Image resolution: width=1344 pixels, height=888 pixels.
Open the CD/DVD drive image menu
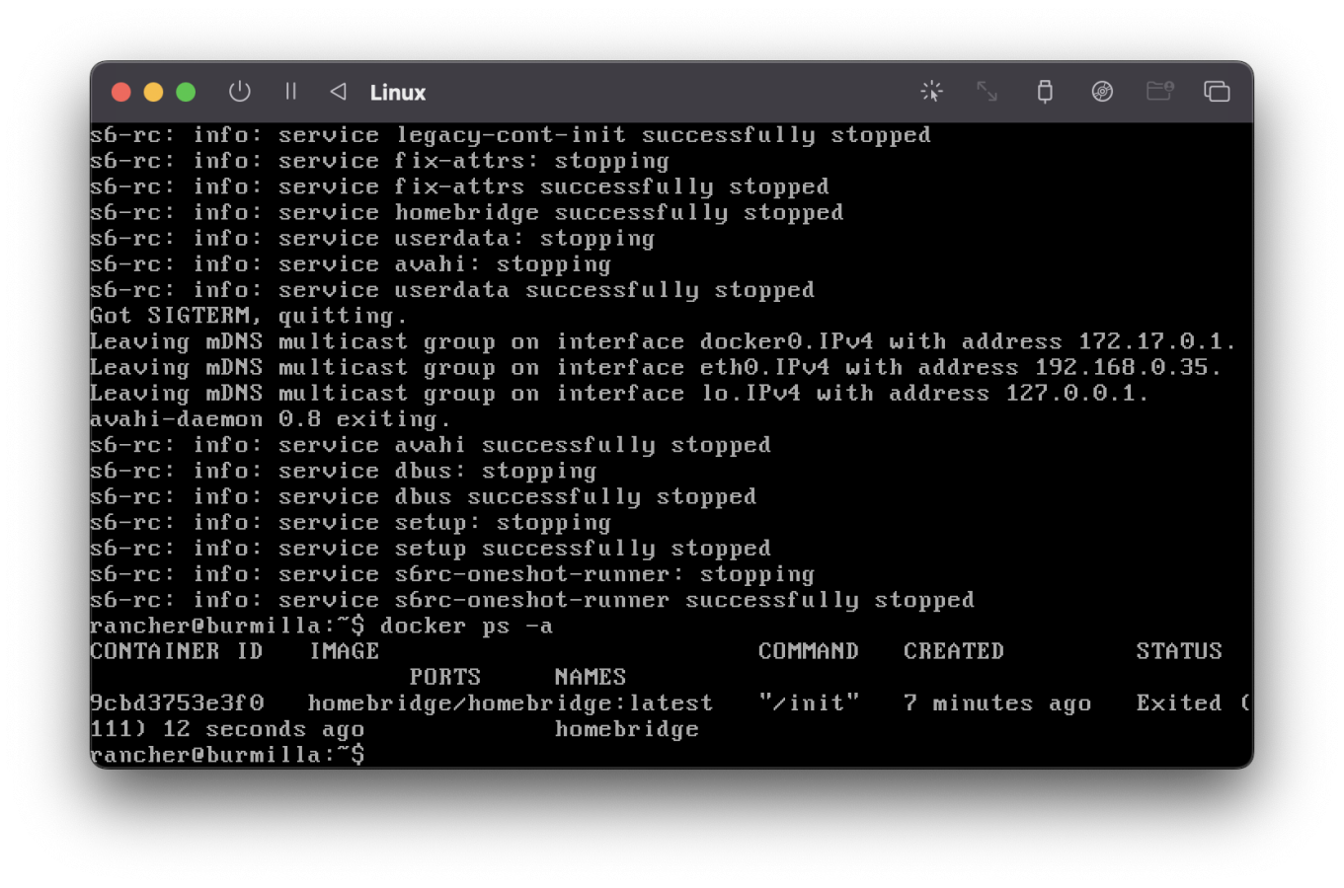coord(1102,92)
